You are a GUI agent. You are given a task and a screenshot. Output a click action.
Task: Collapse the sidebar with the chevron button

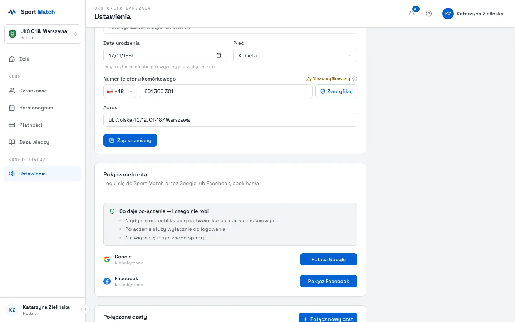coord(85,309)
